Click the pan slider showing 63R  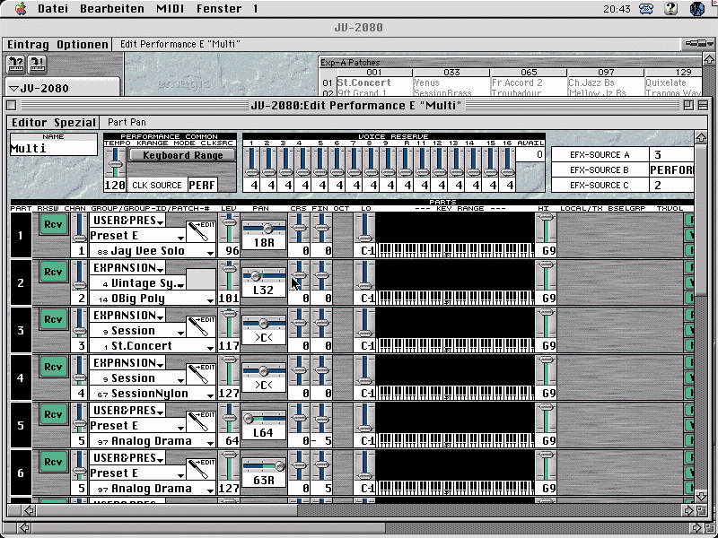pyautogui.click(x=263, y=466)
